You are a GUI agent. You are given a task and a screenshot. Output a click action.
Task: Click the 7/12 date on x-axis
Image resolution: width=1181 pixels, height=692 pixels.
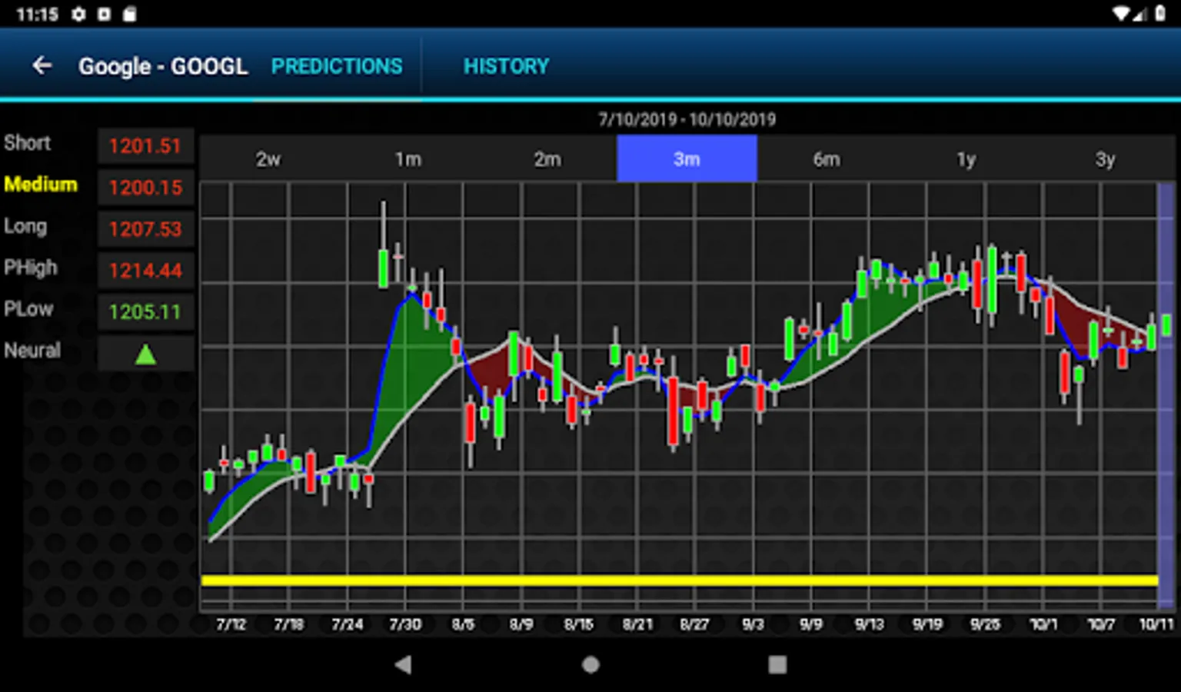(x=231, y=624)
